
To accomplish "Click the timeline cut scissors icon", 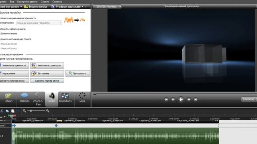I will tap(2, 111).
